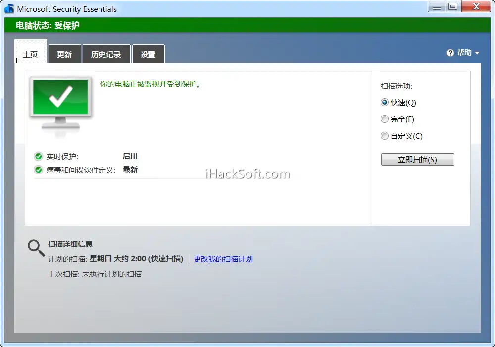
Task: Open the 历史记录 tab
Action: (106, 54)
